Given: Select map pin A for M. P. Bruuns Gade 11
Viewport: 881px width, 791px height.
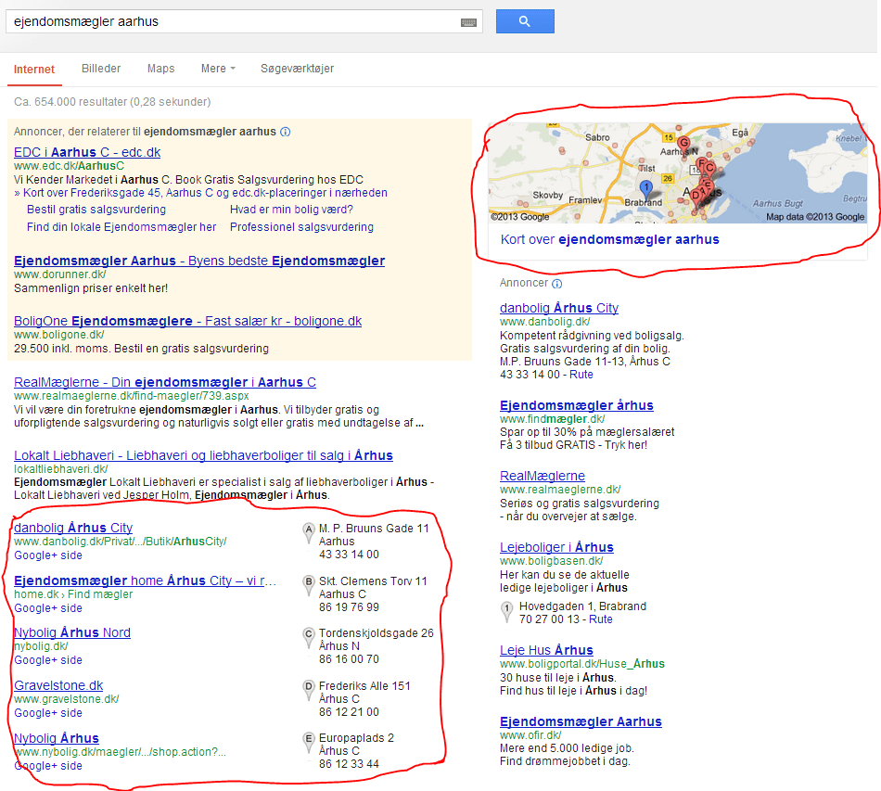Looking at the screenshot, I should tap(309, 532).
